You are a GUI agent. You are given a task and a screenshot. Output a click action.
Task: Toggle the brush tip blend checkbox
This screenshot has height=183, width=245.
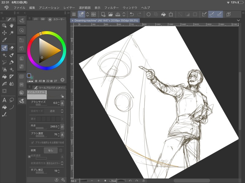(33, 142)
